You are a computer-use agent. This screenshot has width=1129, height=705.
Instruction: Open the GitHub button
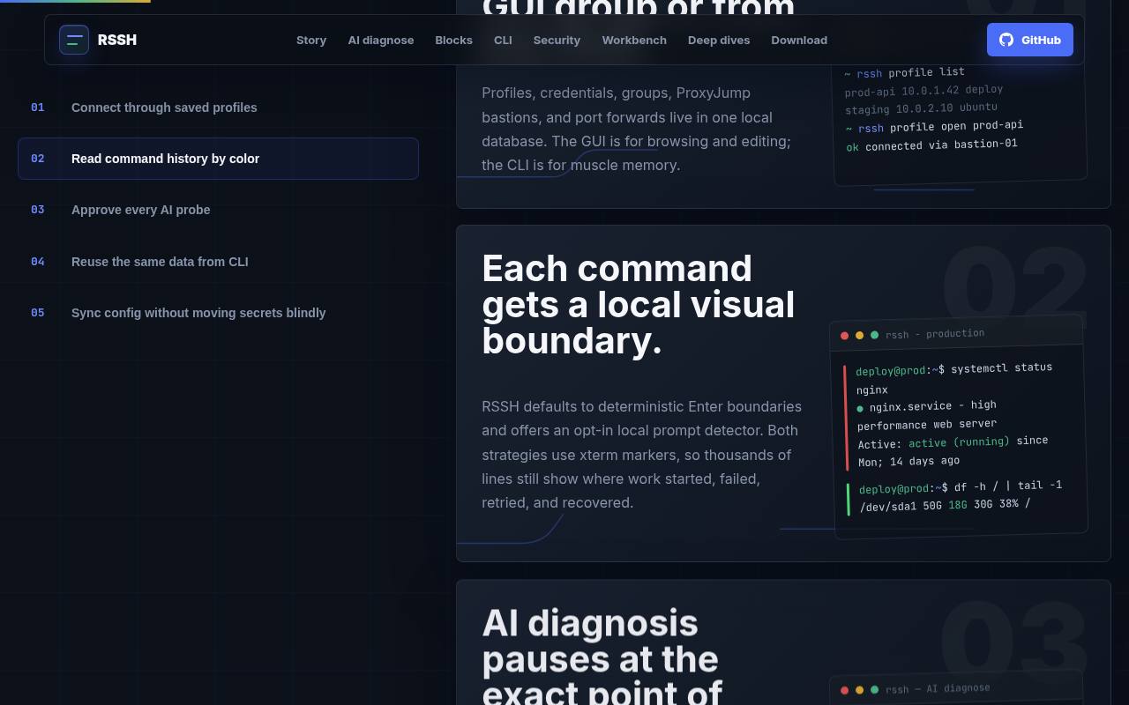pos(1030,40)
